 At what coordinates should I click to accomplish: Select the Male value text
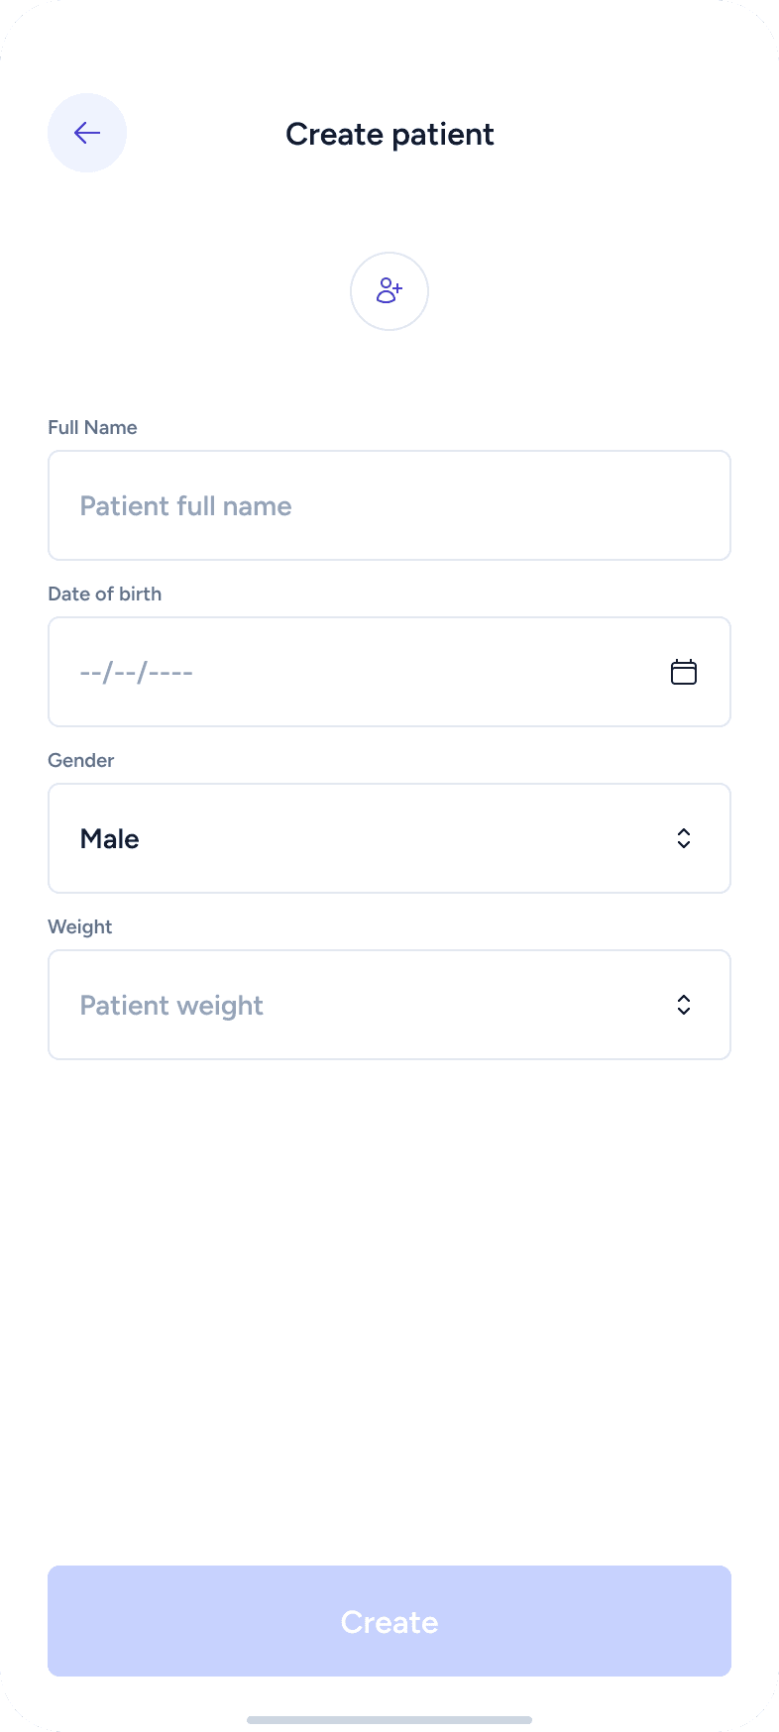coord(109,839)
